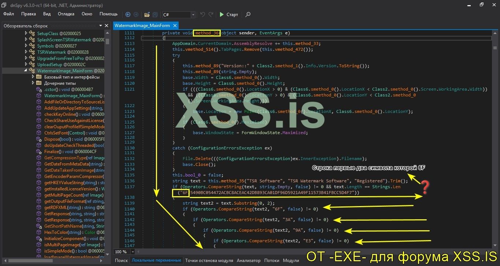Click the class icon beside Symbols

[33, 46]
